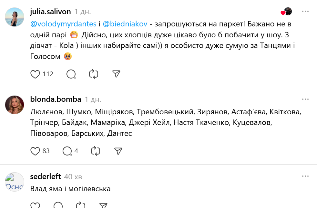Like julia.salivon's post with the heart icon
This screenshot has height=208, width=317.
pos(35,74)
